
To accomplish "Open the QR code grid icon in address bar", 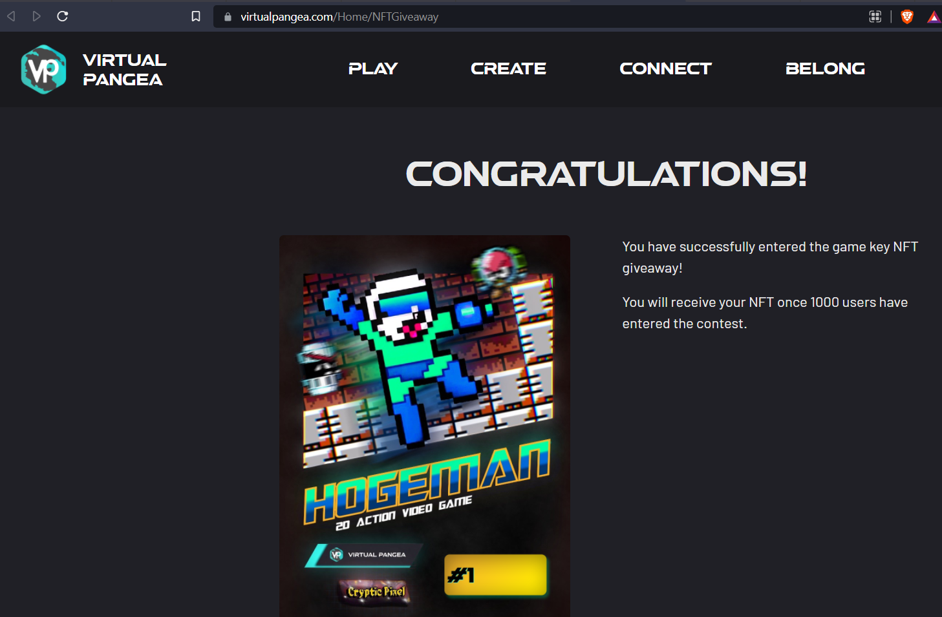I will [875, 17].
